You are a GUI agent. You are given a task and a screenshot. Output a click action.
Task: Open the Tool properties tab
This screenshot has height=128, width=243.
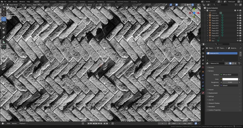(x=203, y=49)
